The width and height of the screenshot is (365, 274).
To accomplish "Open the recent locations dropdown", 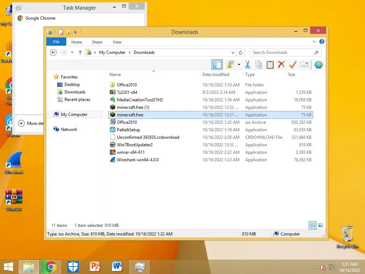I will click(x=72, y=52).
